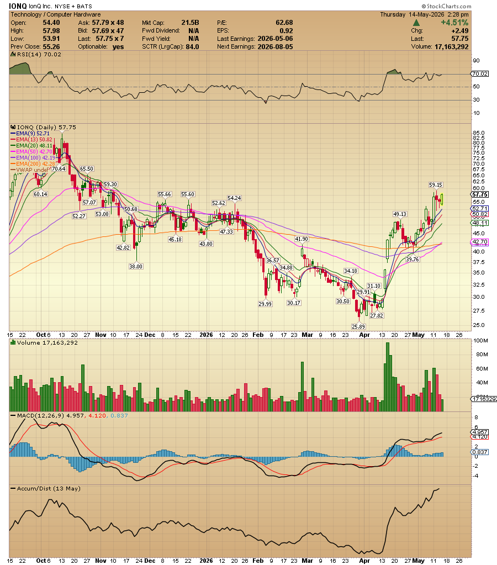Click the Fwd Yield N/A value
This screenshot has width=497, height=565.
193,39
